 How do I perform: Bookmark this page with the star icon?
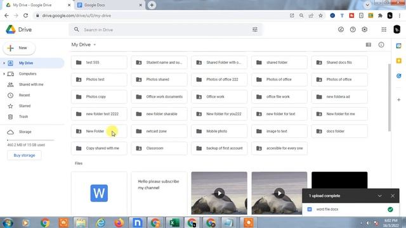click(x=320, y=15)
